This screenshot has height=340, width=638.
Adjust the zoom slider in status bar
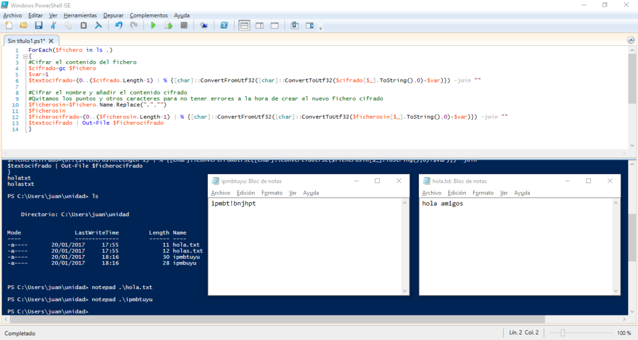click(x=563, y=333)
